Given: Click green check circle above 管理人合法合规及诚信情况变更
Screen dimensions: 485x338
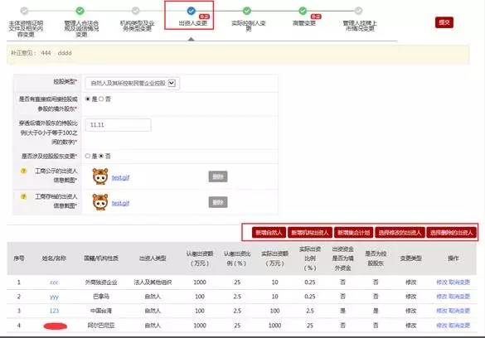Looking at the screenshot, I should point(80,11).
